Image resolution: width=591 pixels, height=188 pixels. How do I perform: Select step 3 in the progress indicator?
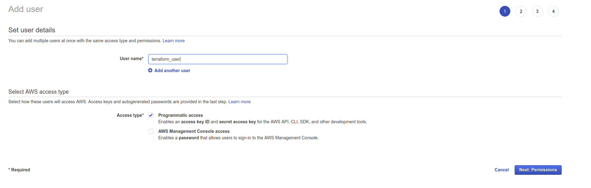coord(537,11)
